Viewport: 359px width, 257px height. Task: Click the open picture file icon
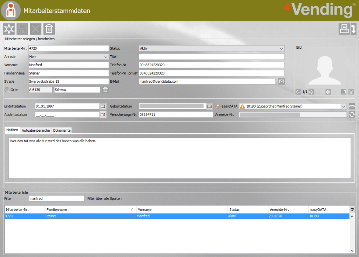click(344, 92)
